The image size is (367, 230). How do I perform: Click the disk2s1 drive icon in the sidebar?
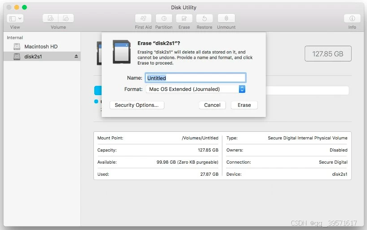(x=17, y=56)
